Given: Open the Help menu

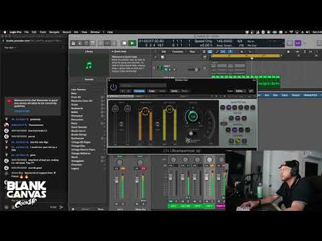Looking at the screenshot, I should coord(110,32).
